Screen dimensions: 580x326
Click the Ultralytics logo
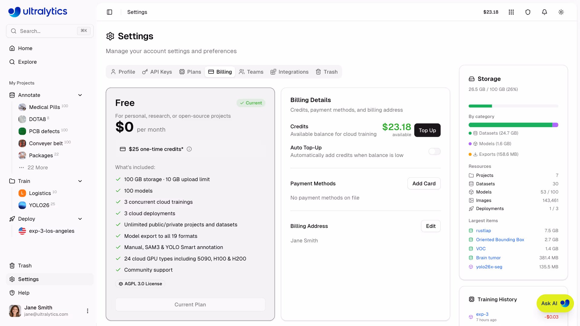coord(38,12)
